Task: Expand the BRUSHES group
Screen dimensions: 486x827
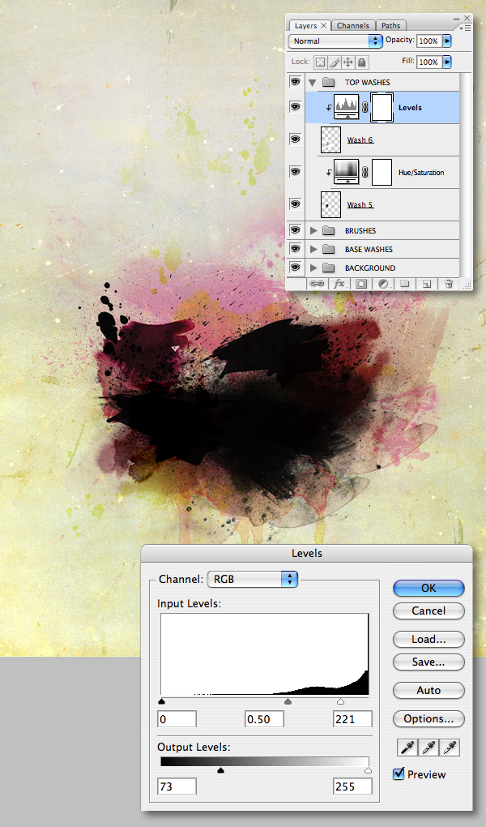Action: pyautogui.click(x=313, y=230)
